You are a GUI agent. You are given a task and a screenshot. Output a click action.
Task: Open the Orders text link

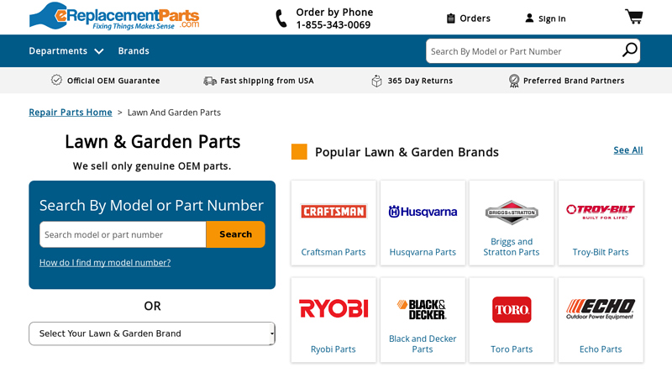(x=475, y=18)
